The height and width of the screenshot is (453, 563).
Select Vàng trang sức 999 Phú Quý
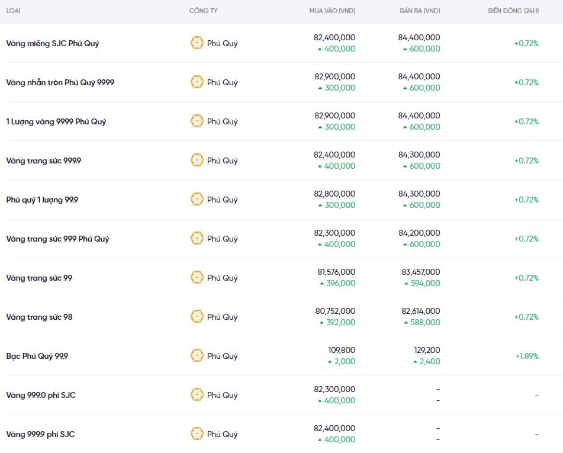click(x=57, y=239)
